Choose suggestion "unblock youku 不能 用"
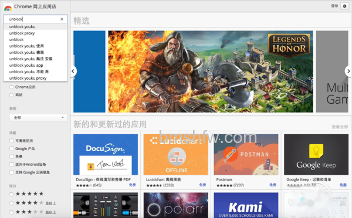The width and height of the screenshot is (352, 218). point(35,71)
